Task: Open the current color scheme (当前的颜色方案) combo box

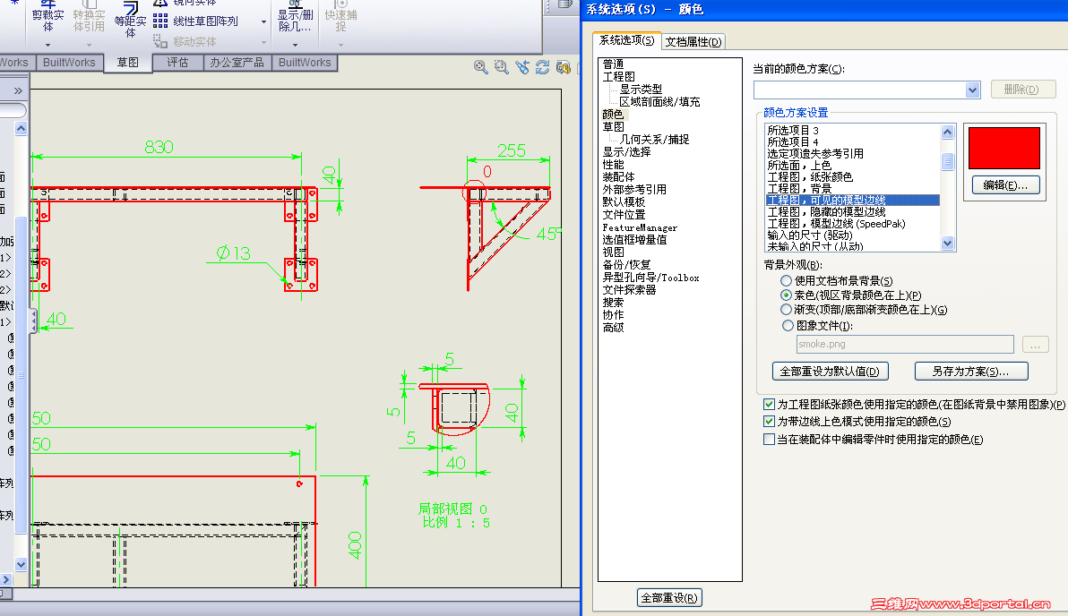Action: 866,90
